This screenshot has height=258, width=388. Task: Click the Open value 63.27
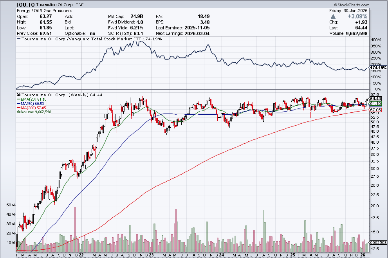[x=46, y=16]
